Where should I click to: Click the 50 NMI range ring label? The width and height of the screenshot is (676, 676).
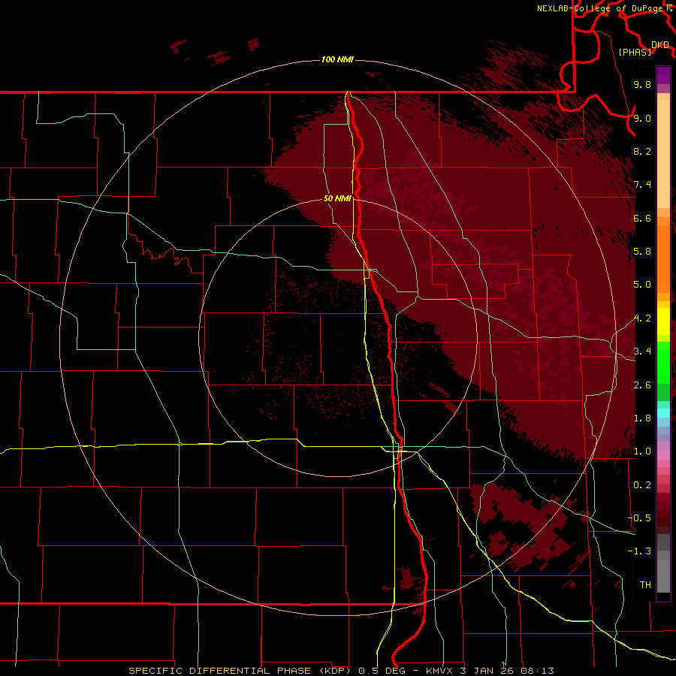click(337, 199)
